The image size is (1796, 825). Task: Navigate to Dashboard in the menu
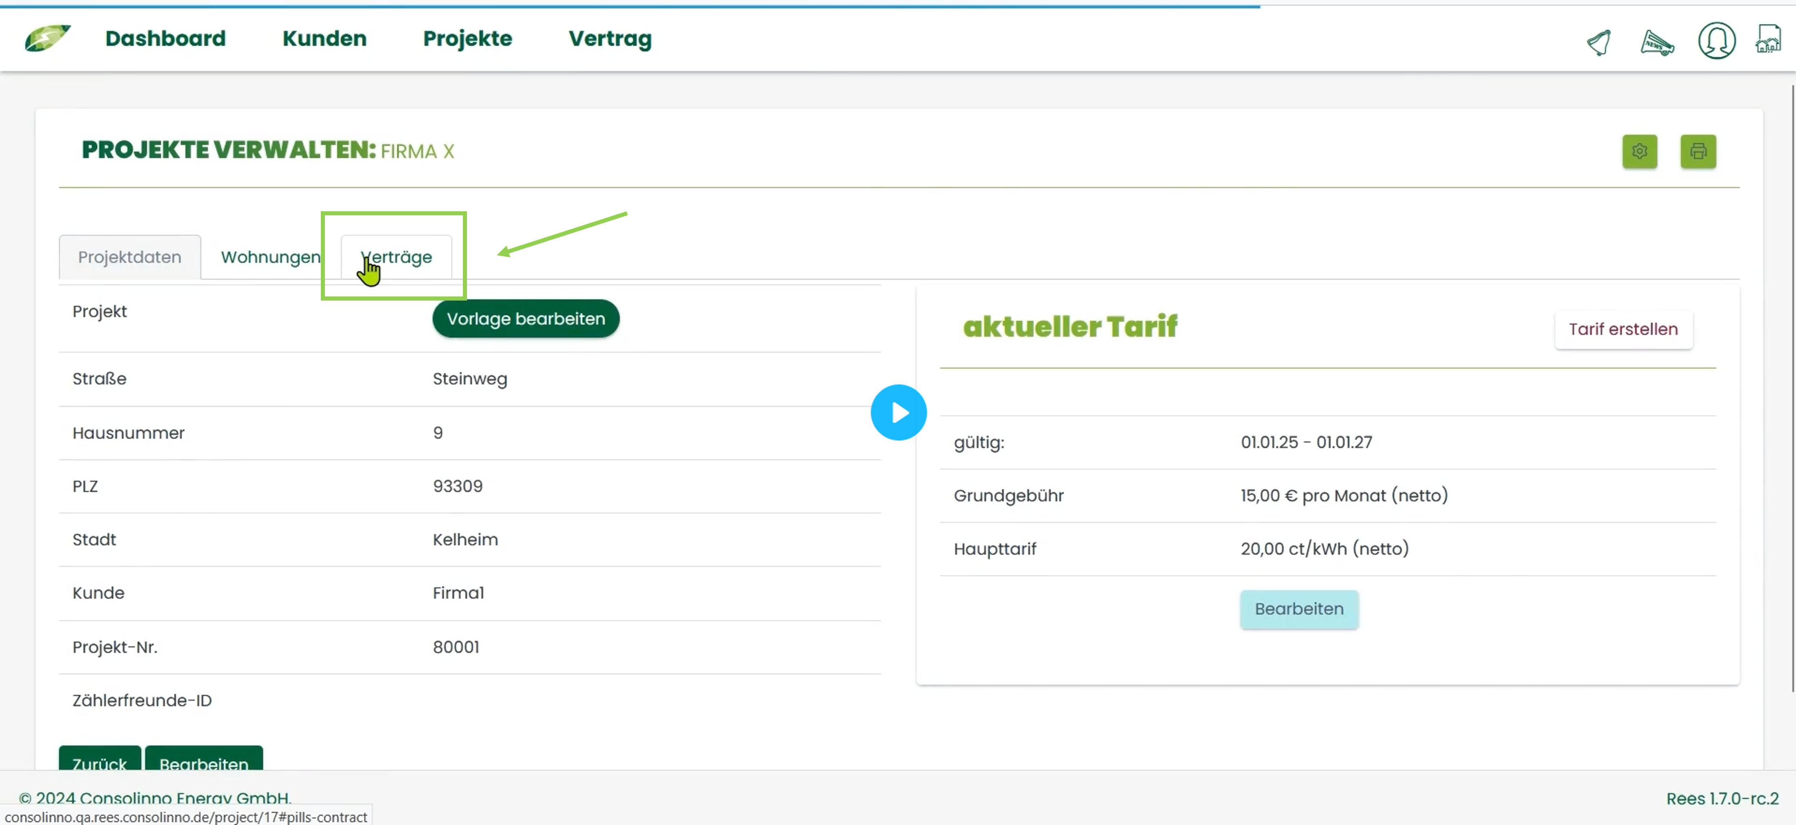165,39
